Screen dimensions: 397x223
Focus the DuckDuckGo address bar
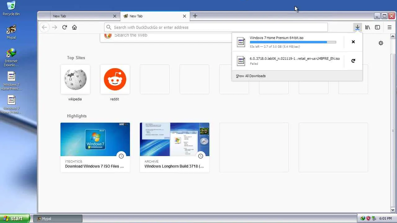coord(216,27)
